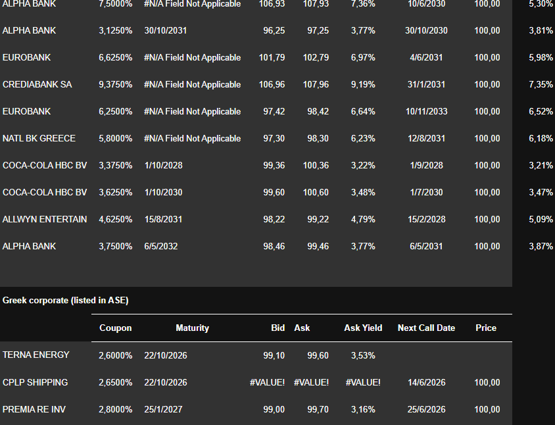
Task: Select ask 100,36 of COCA-COLA HBC BV
Action: (316, 165)
